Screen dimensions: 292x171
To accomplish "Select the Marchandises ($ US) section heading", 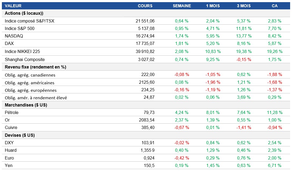I will 26,105.
